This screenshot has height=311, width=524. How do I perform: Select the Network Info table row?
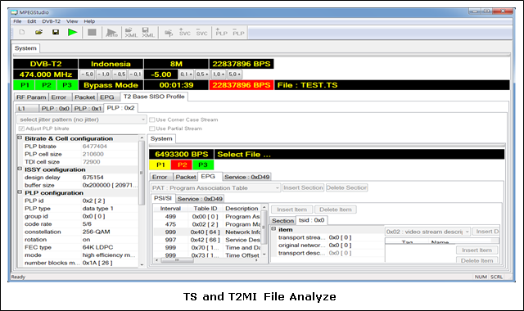209,232
